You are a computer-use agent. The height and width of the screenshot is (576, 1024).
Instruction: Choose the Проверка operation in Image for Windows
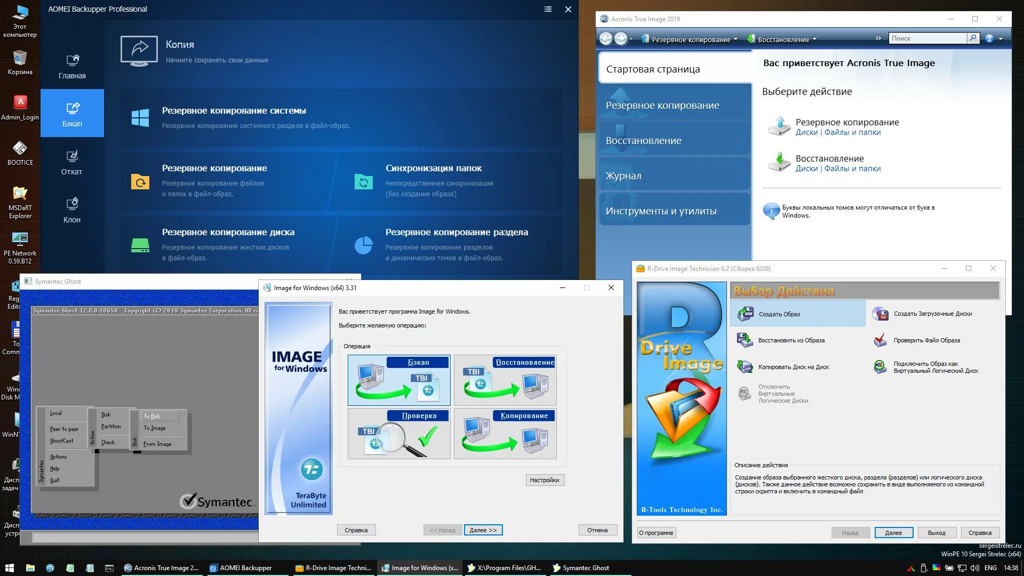click(x=399, y=434)
